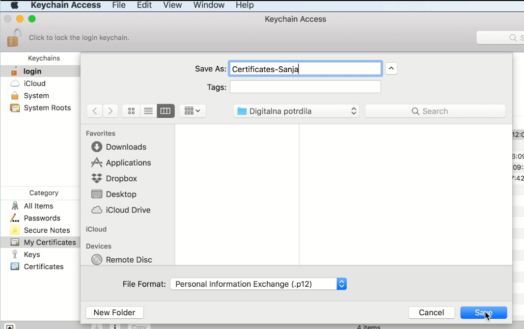Click the Keychain Access toolbar search field
524x329 pixels.
(500, 38)
